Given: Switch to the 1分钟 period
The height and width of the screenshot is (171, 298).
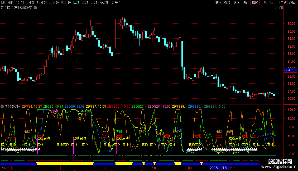Looking at the screenshot, I should click(x=20, y=2).
